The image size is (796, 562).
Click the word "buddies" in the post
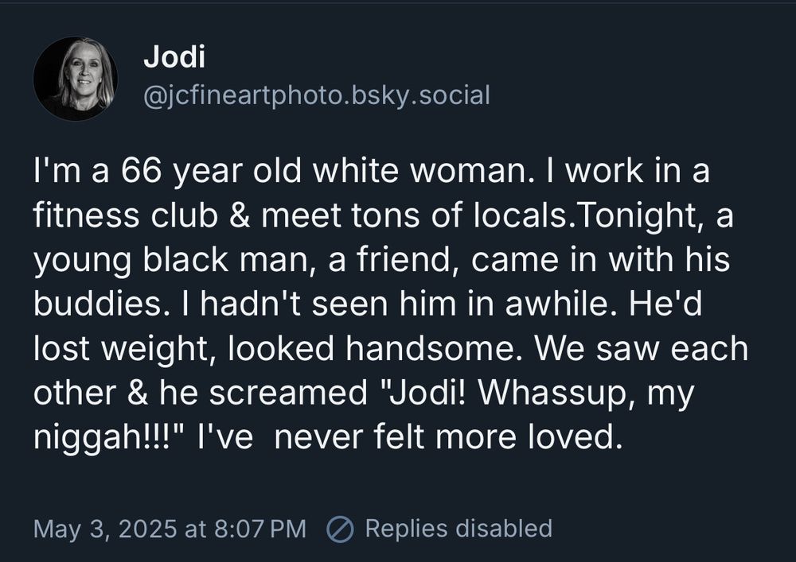[97, 304]
